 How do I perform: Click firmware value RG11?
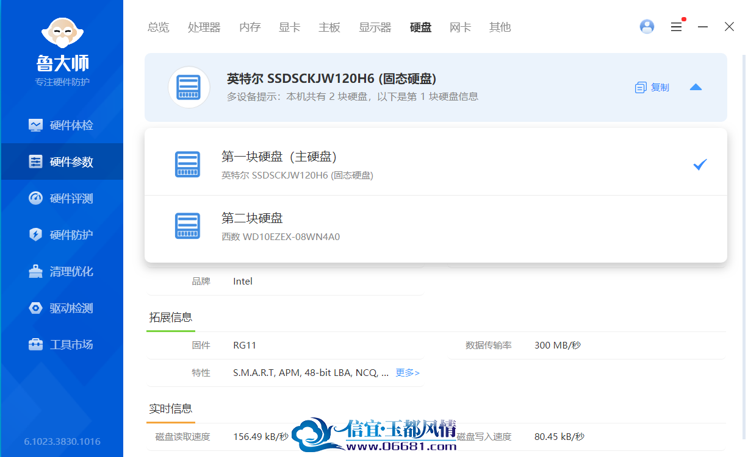pos(245,345)
